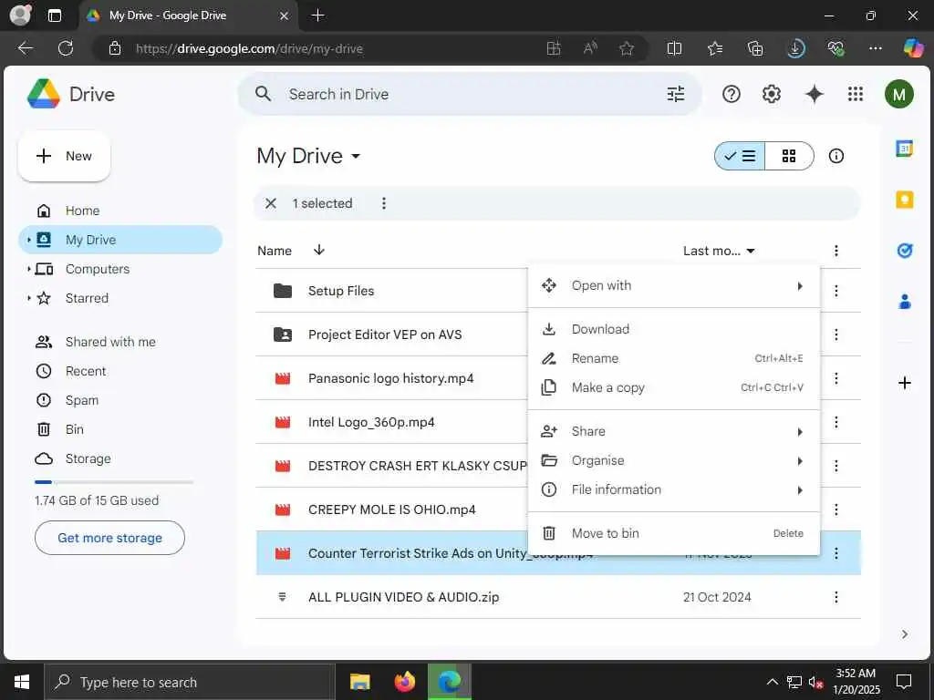Screen dimensions: 934x700
Task: Open more options for Setup Files row
Action: (x=835, y=291)
